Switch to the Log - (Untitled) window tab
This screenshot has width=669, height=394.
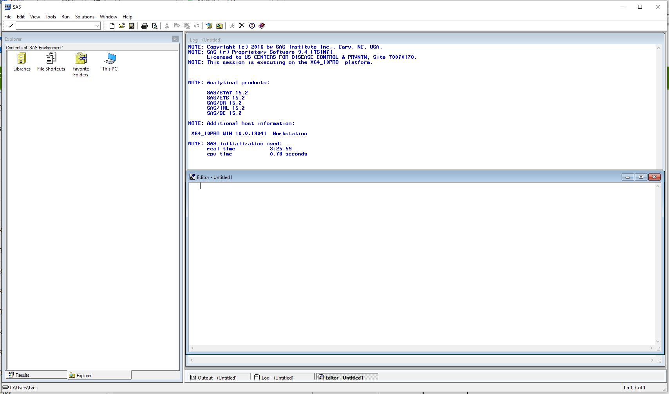click(x=277, y=378)
